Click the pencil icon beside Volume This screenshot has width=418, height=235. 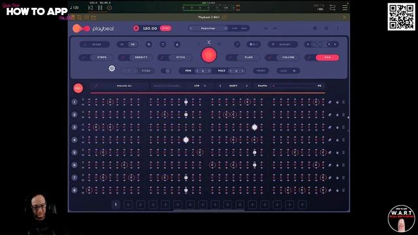coord(270,57)
